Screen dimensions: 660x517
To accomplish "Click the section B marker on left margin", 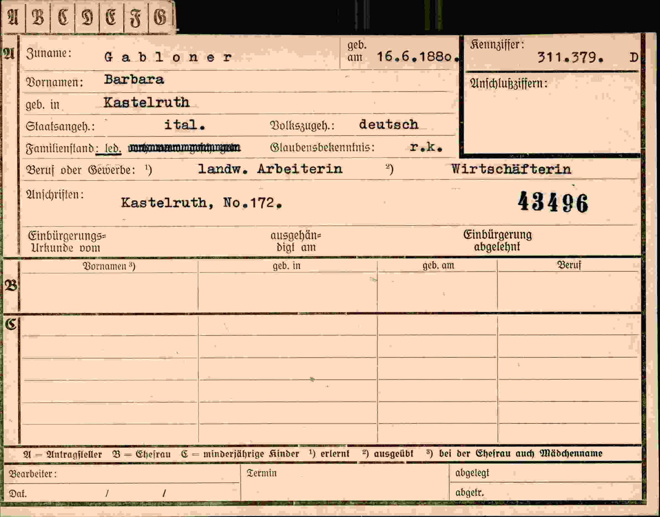I will coord(11,285).
